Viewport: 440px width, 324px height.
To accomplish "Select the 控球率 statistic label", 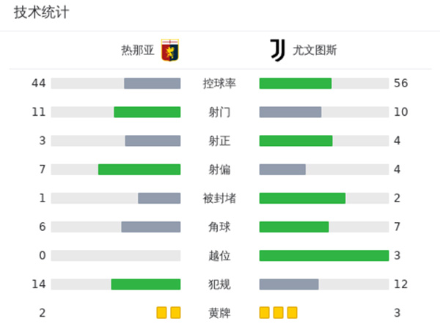I will pos(220,84).
